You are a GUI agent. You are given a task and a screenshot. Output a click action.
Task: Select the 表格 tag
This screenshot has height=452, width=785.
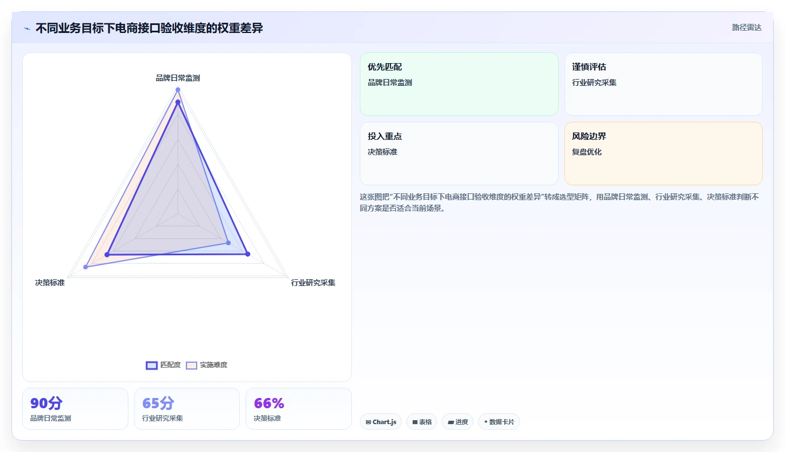(x=422, y=422)
